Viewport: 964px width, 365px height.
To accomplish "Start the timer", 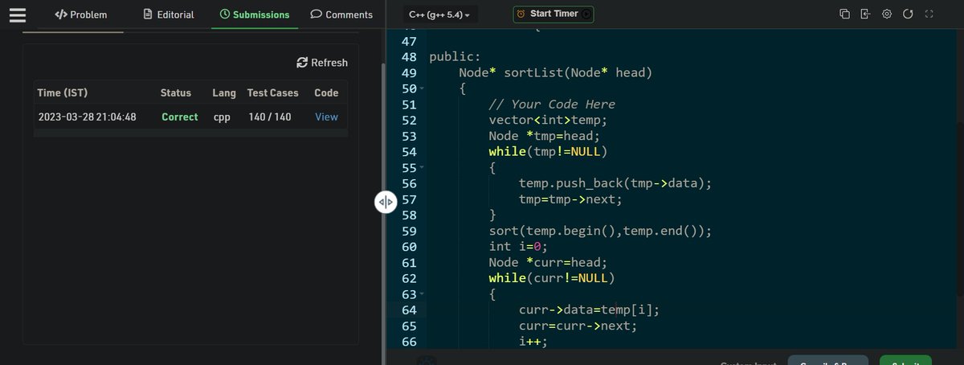I will click(553, 14).
